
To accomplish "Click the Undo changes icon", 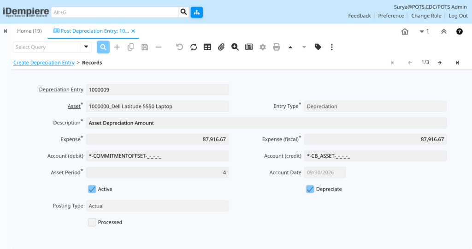I will [x=179, y=47].
